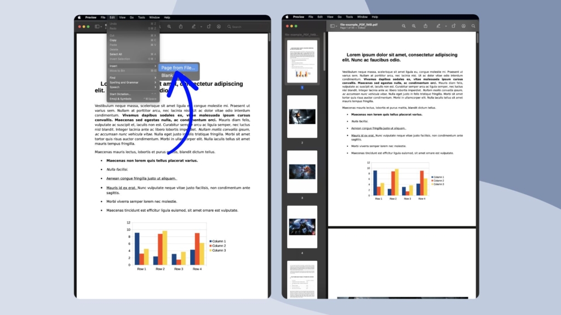
Task: Expand the Find submenu in Edit menu
Action: tap(133, 78)
